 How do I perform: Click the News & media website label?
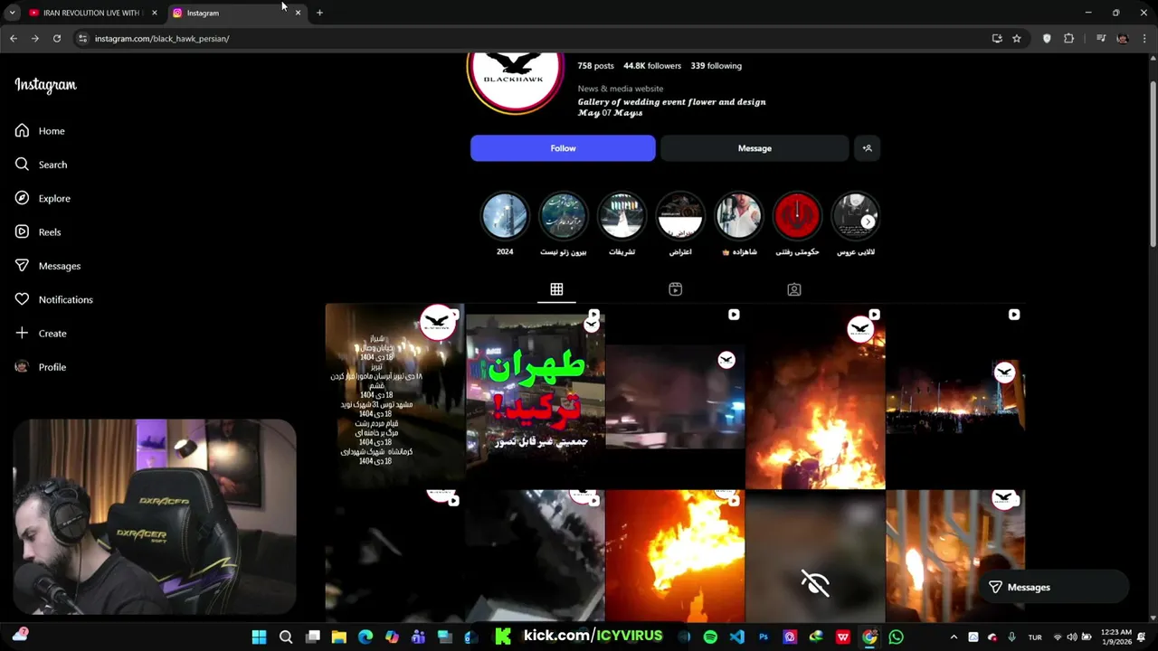coord(621,89)
